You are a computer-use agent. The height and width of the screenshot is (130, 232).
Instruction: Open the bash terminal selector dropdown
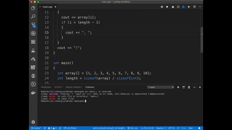tap(161, 87)
